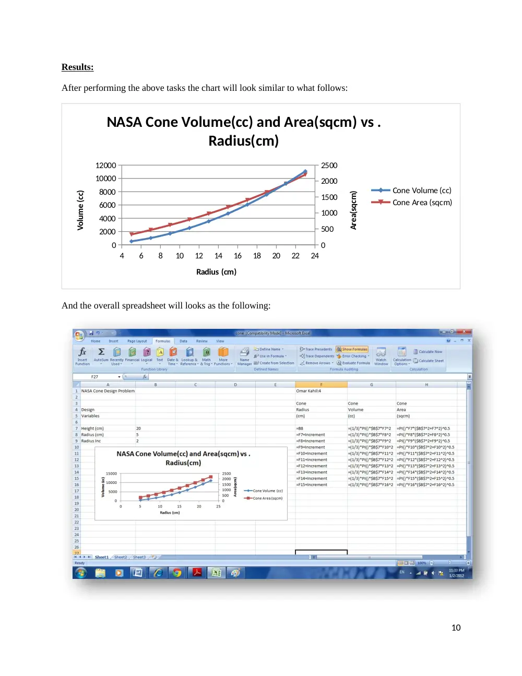Open Google Chrome on taskbar
The image size is (522, 676).
[177, 573]
